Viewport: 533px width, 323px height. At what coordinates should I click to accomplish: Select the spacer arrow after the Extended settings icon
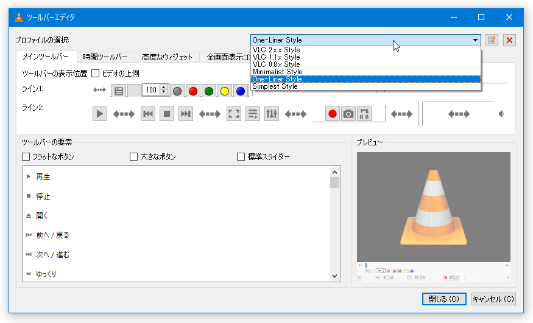click(x=295, y=114)
